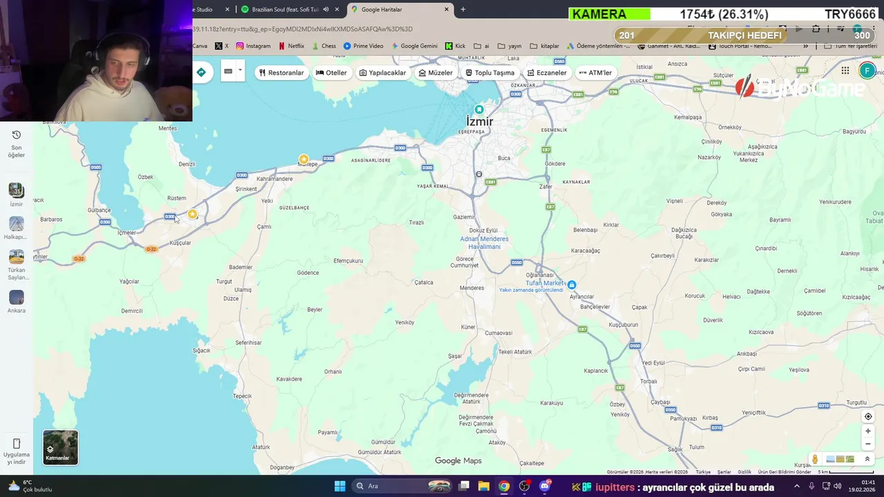Open Son öğeler recent history
Viewport: 884px width, 497px height.
[x=17, y=143]
